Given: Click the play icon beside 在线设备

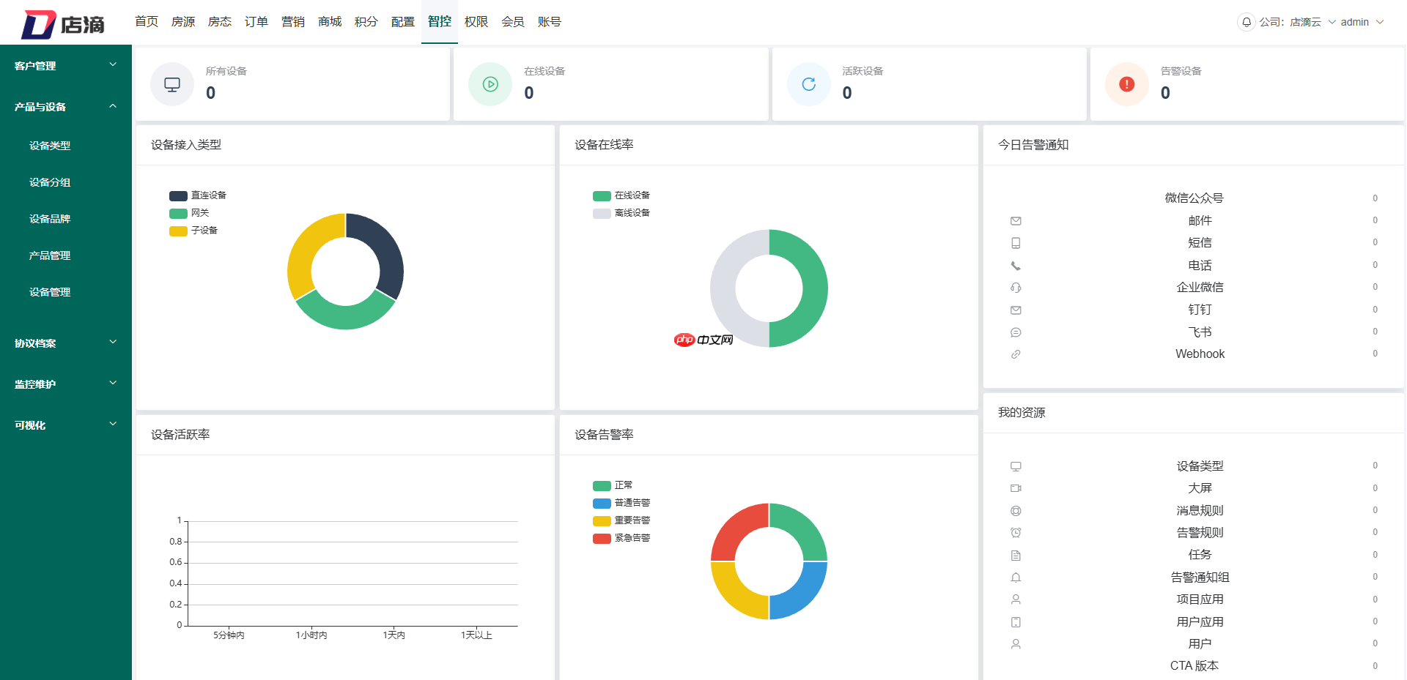Looking at the screenshot, I should 490,83.
